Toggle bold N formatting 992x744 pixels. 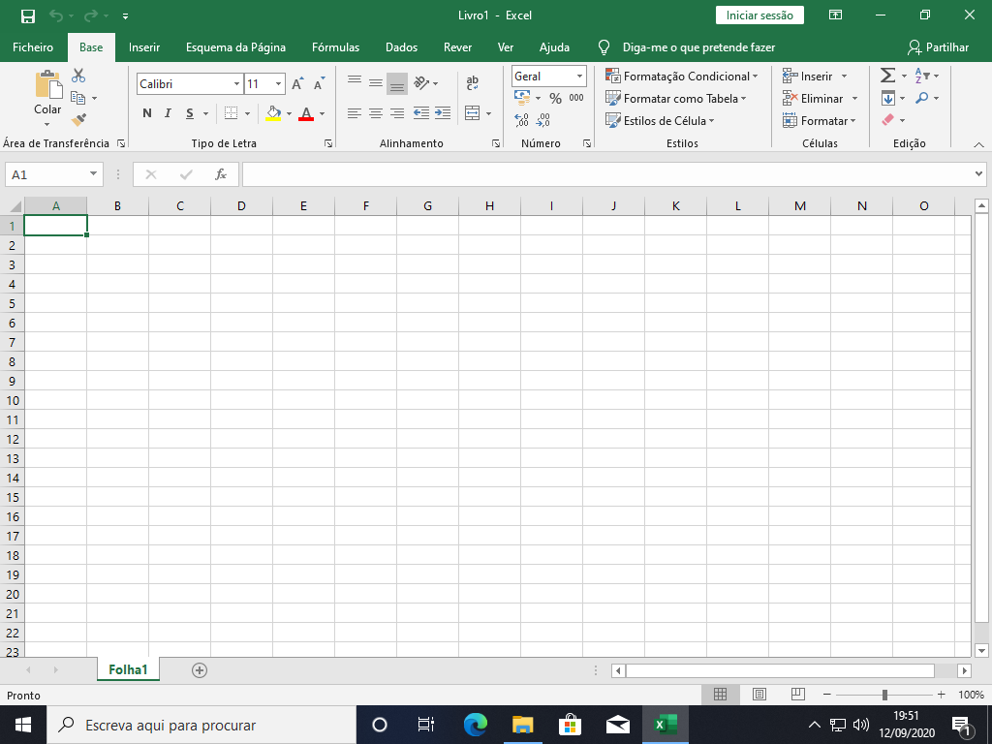click(147, 113)
